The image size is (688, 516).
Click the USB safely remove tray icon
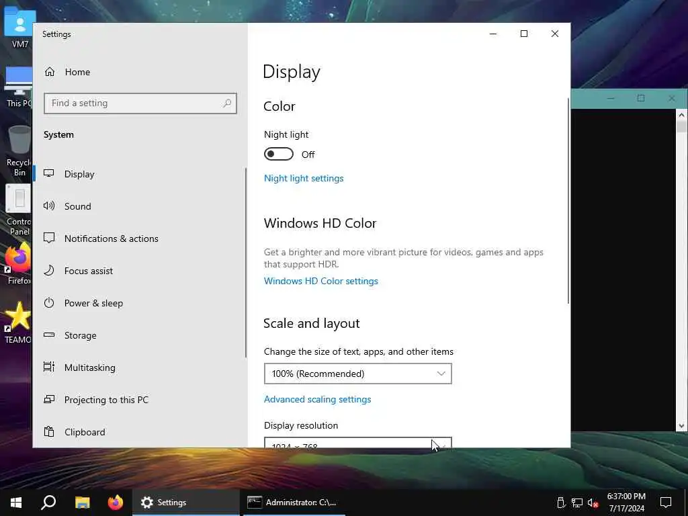click(x=561, y=503)
